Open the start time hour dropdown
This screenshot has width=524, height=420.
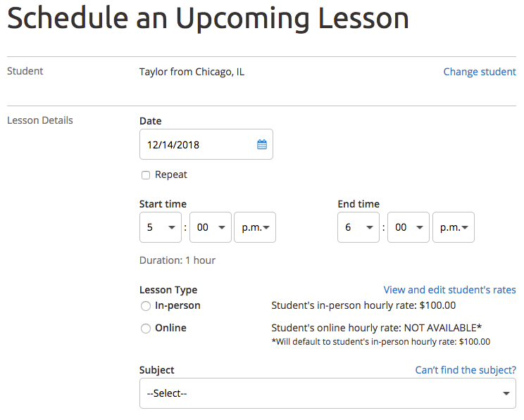[x=161, y=227]
